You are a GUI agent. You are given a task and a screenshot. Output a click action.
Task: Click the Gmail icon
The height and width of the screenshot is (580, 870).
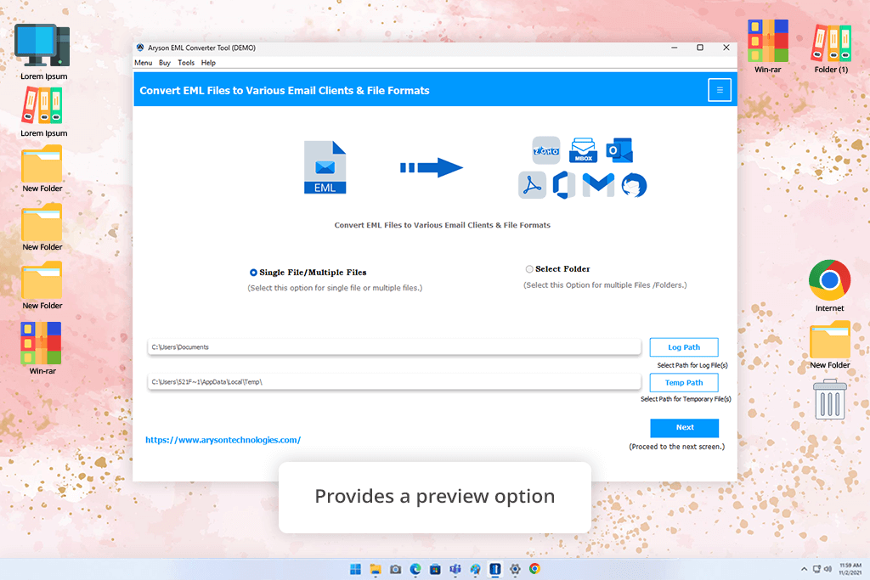(x=598, y=184)
